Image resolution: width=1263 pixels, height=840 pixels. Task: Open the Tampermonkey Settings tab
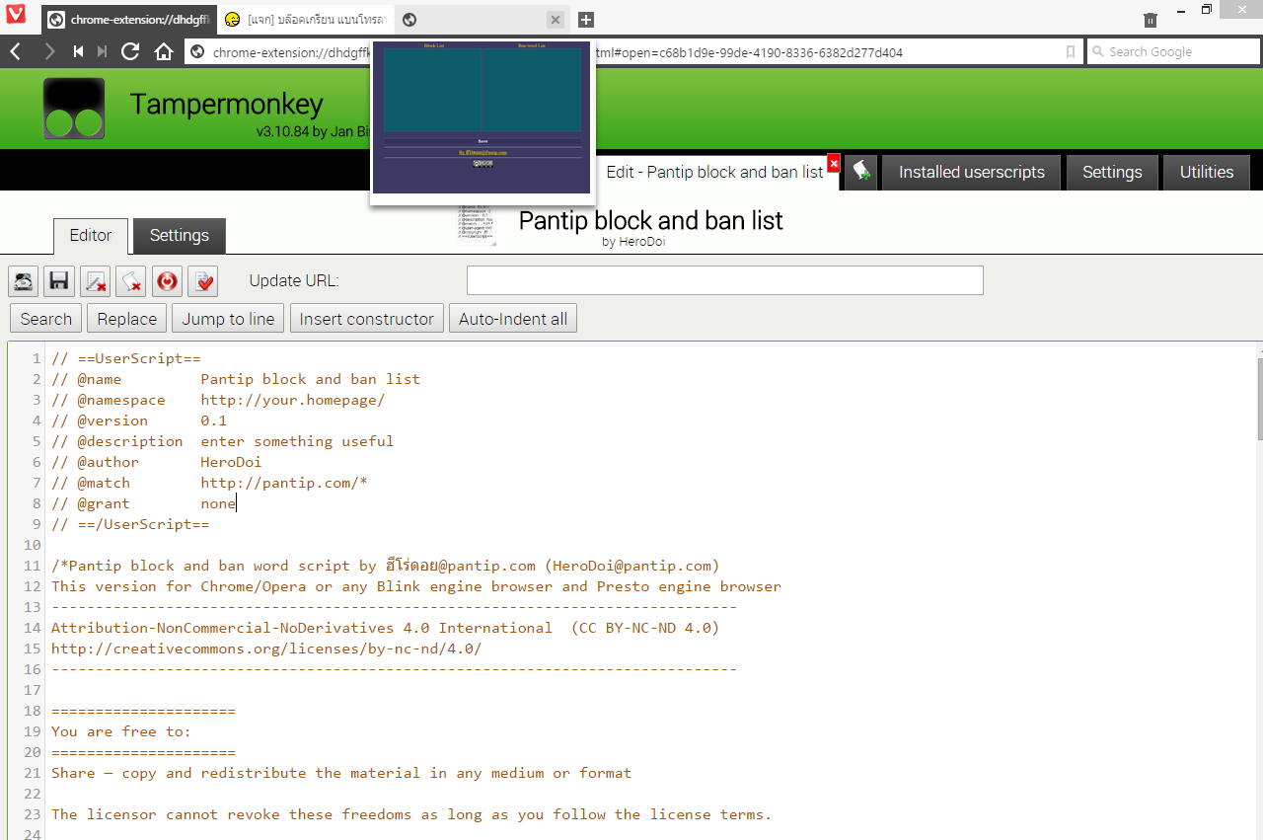tap(1112, 172)
